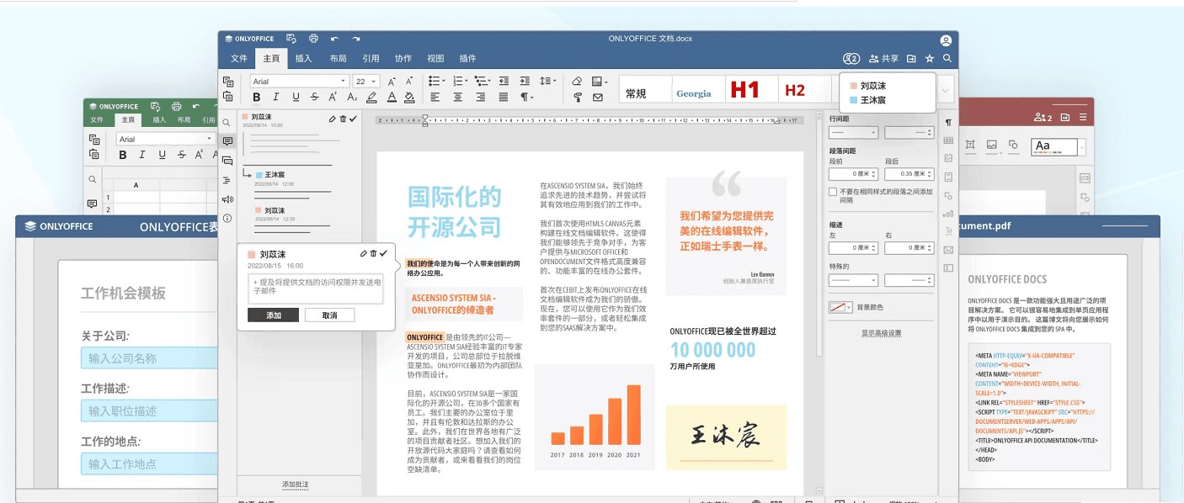Open the About info icon in the left sidebar
Screen dimensions: 1184x503
(227, 219)
